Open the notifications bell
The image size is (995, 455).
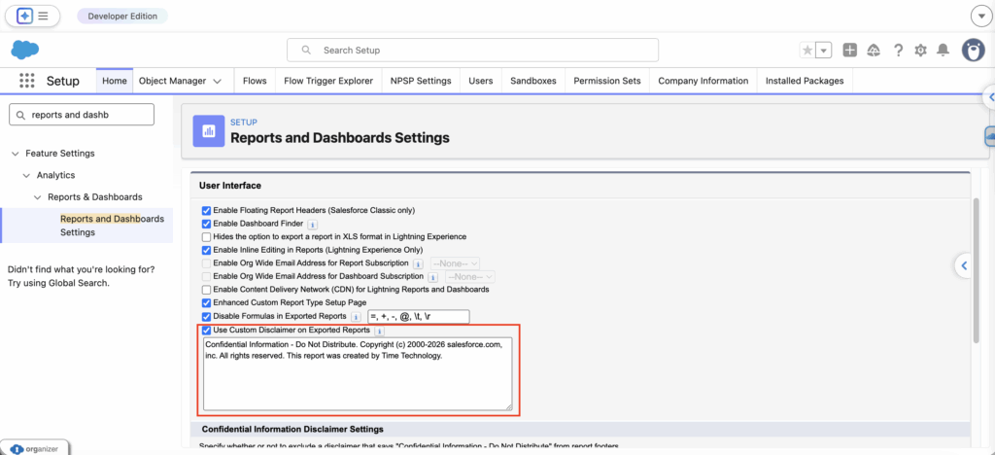tap(944, 51)
